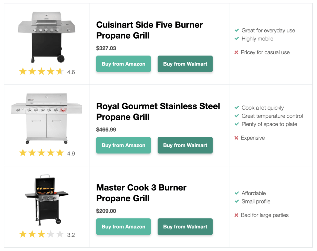Buy Master Cook grill from Walmart

tap(185, 227)
